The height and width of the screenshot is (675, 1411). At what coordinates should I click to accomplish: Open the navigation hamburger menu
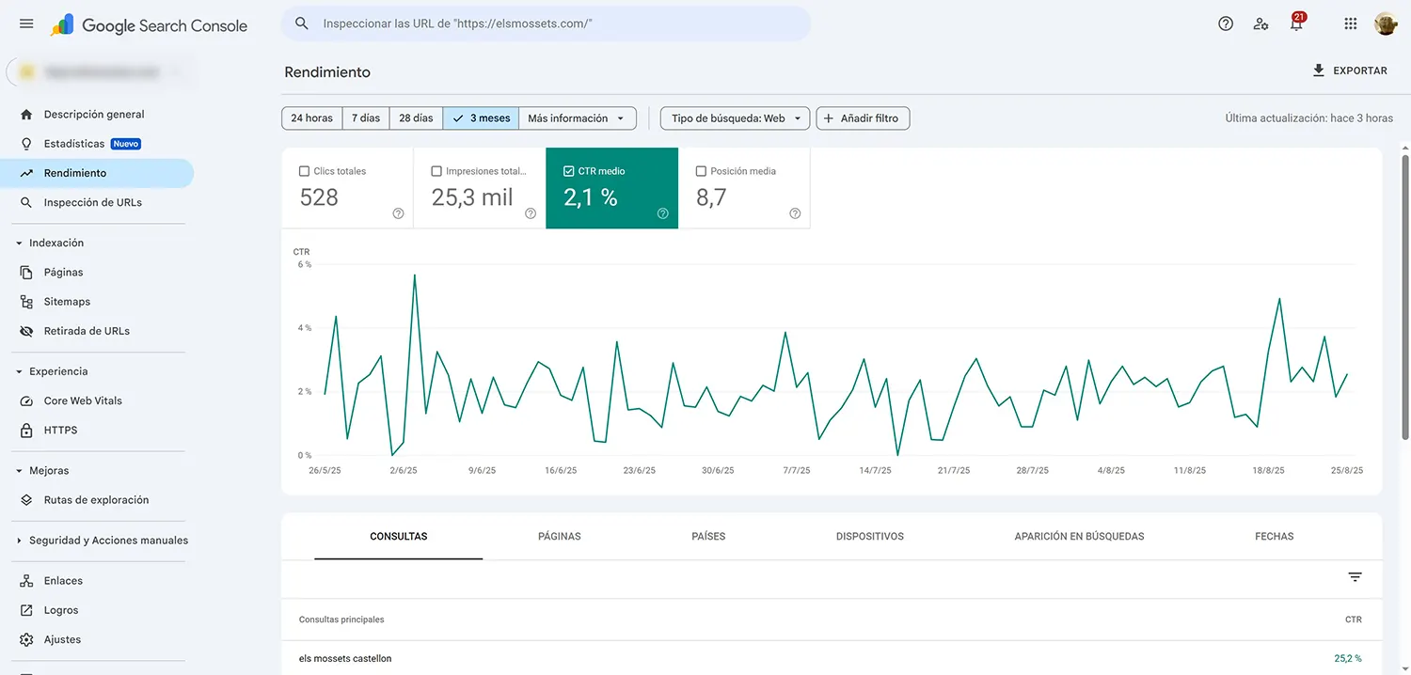tap(25, 24)
